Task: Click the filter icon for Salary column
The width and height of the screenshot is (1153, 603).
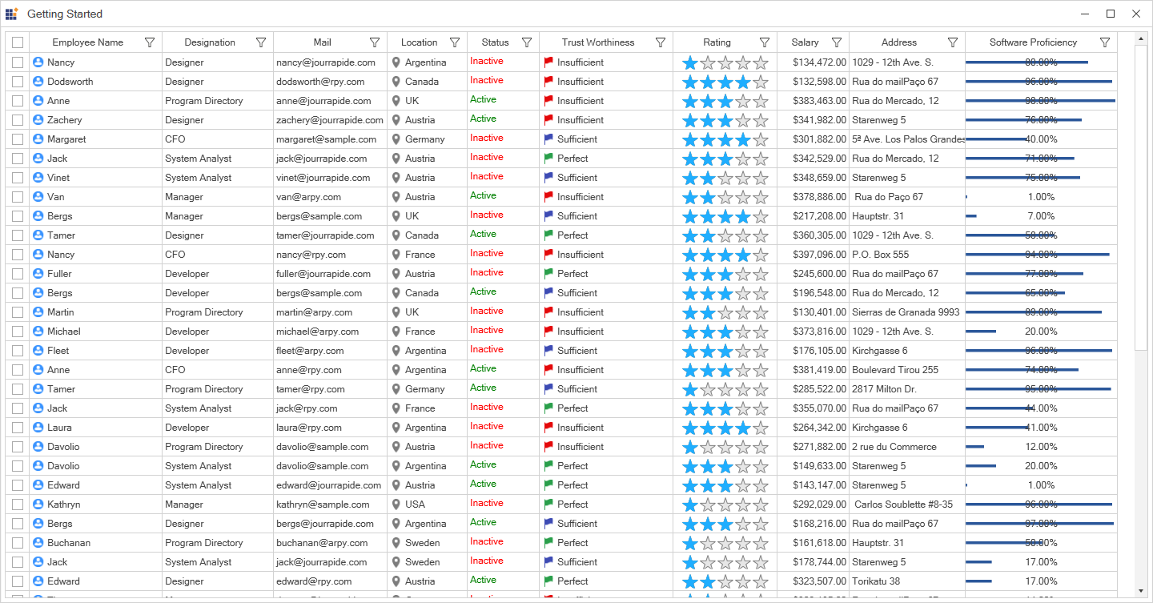Action: [837, 42]
